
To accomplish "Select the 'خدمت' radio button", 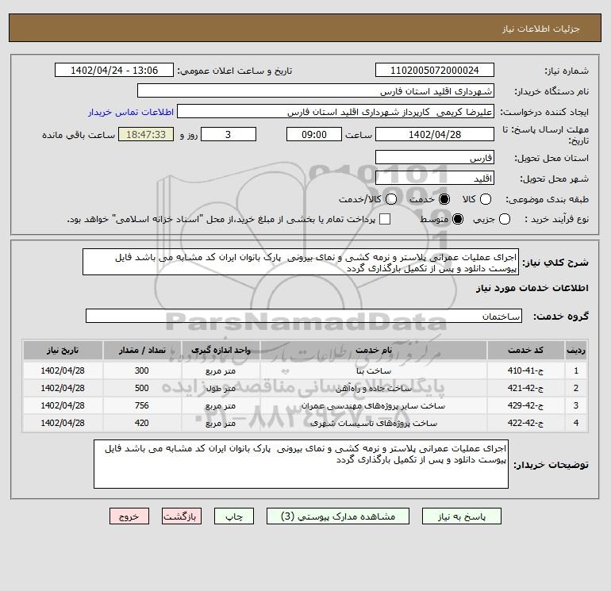I will click(444, 199).
